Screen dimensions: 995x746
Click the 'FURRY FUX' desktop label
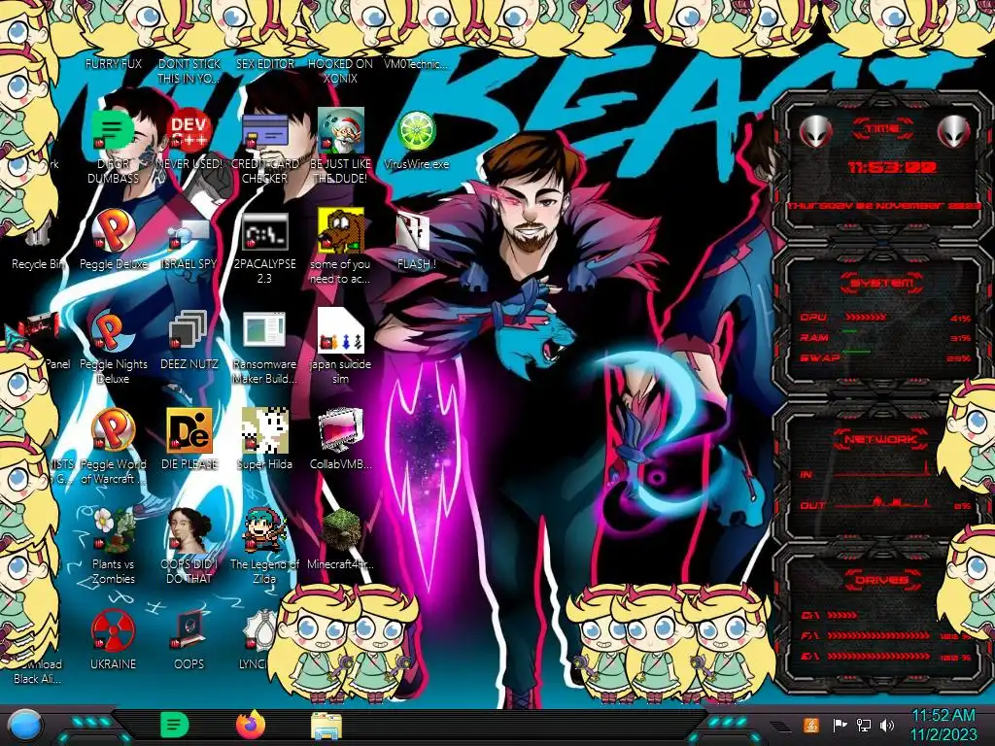coord(113,64)
